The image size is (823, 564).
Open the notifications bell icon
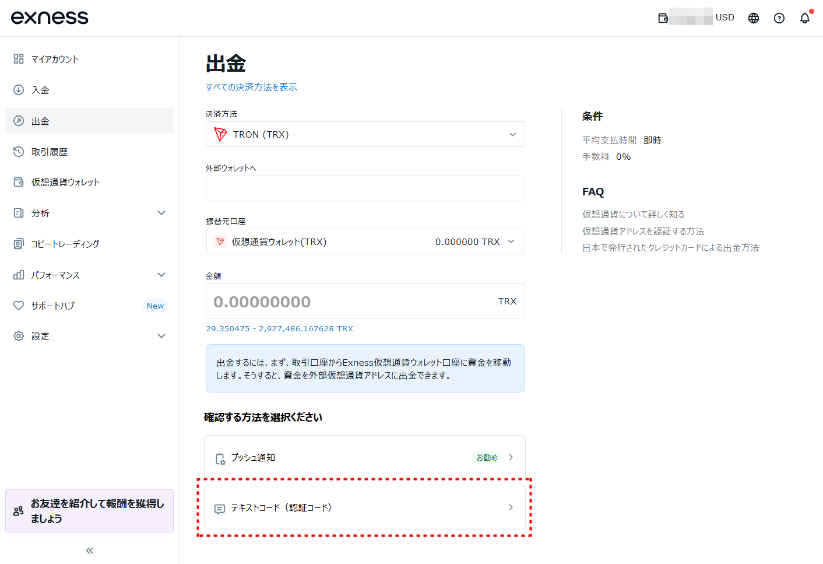coord(805,18)
